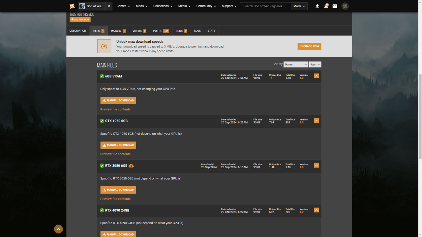Click the search God of War Ragnarok field
The width and height of the screenshot is (422, 237).
point(265,6)
